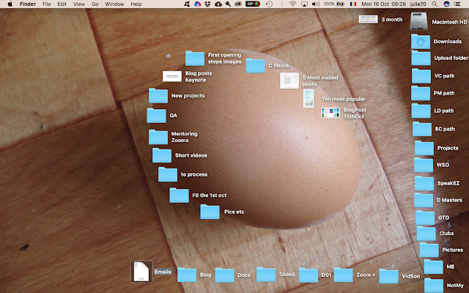Select First opening steps images folder
Image resolution: width=469 pixels, height=293 pixels.
[195, 58]
